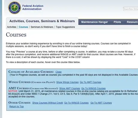Image resolution: width=138 pixels, height=118 pixels.
Task: Click the Return to Top link
Action: click(16, 107)
